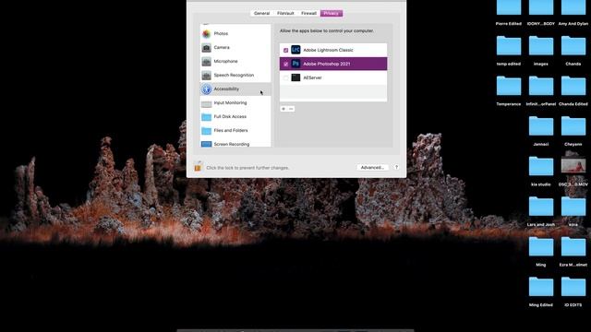Select Input Monitoring in privacy list

[x=235, y=103]
